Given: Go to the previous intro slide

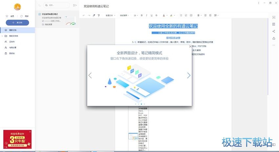Looking at the screenshot, I should (x=90, y=76).
